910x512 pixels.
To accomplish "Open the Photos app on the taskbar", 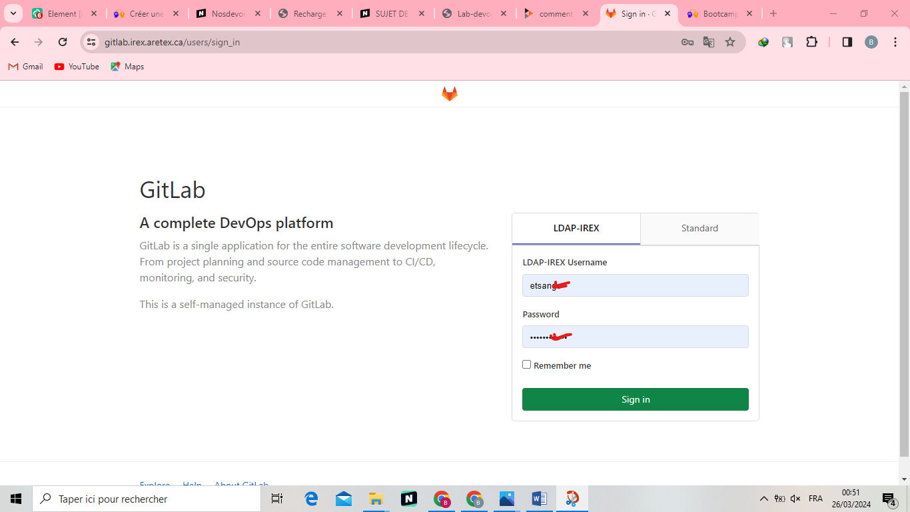I will (x=507, y=499).
